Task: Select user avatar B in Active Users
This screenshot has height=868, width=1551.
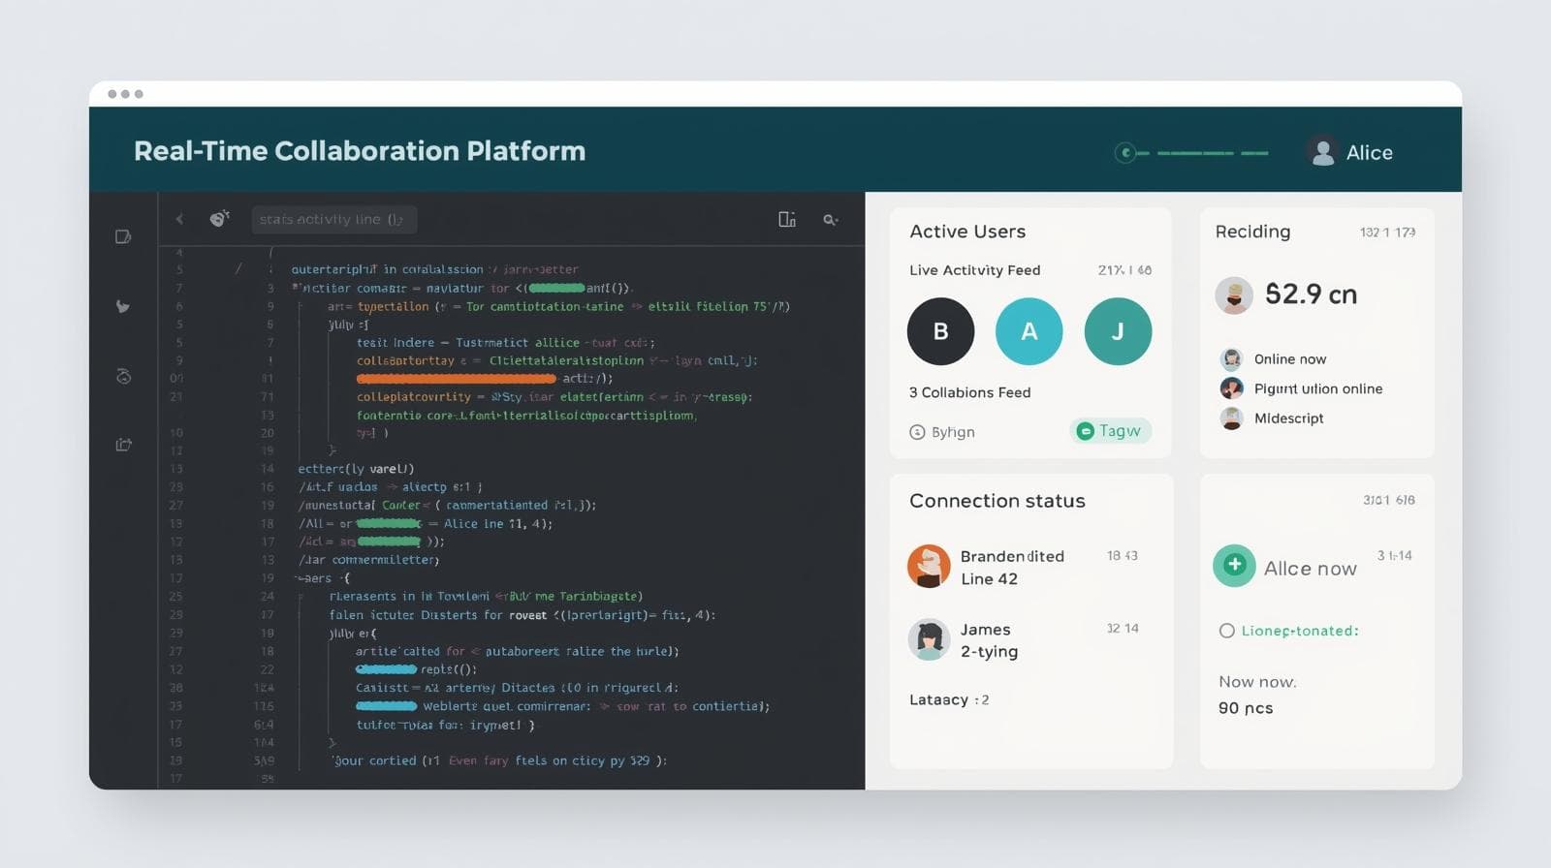Action: 940,331
